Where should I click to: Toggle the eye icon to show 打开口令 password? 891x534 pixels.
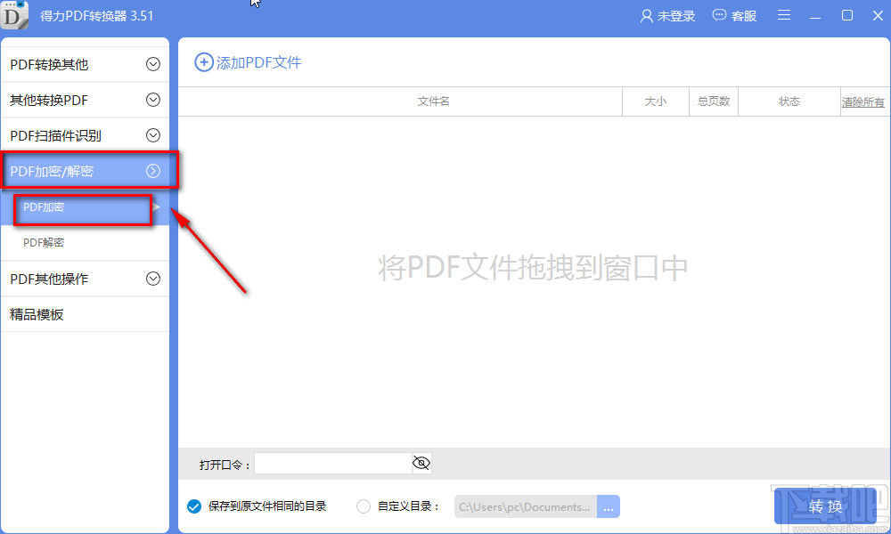pyautogui.click(x=421, y=463)
